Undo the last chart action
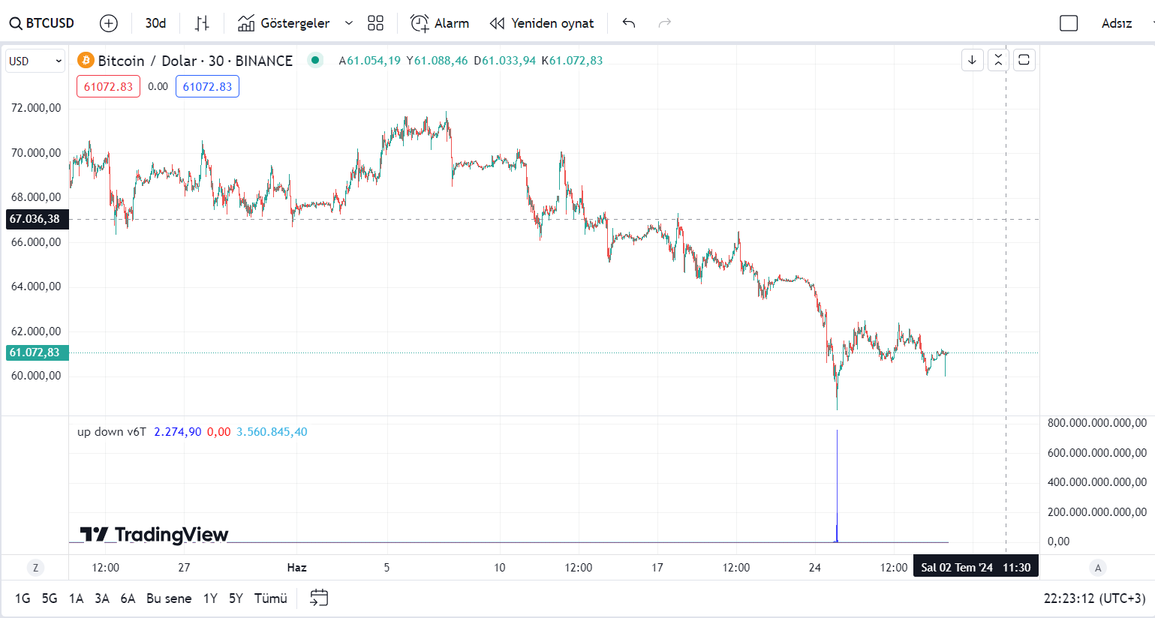This screenshot has width=1155, height=618. tap(629, 23)
